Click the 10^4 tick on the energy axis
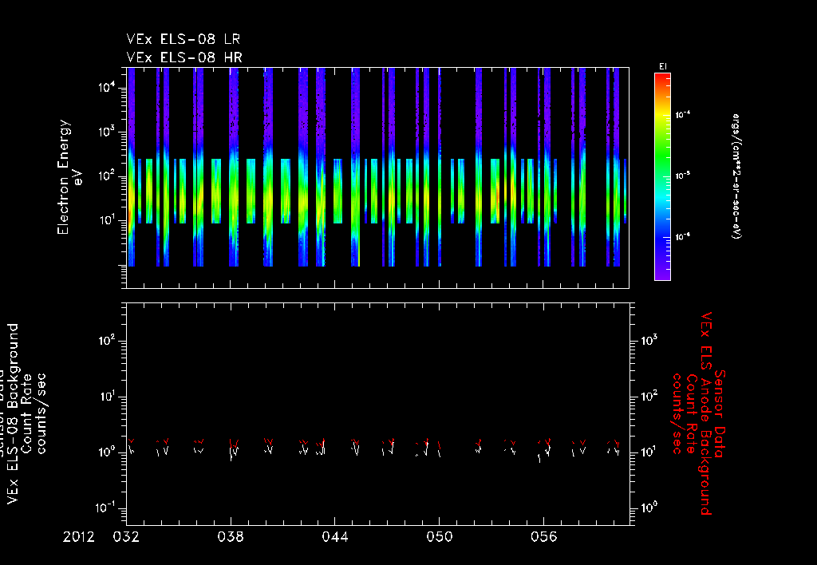 click(109, 86)
